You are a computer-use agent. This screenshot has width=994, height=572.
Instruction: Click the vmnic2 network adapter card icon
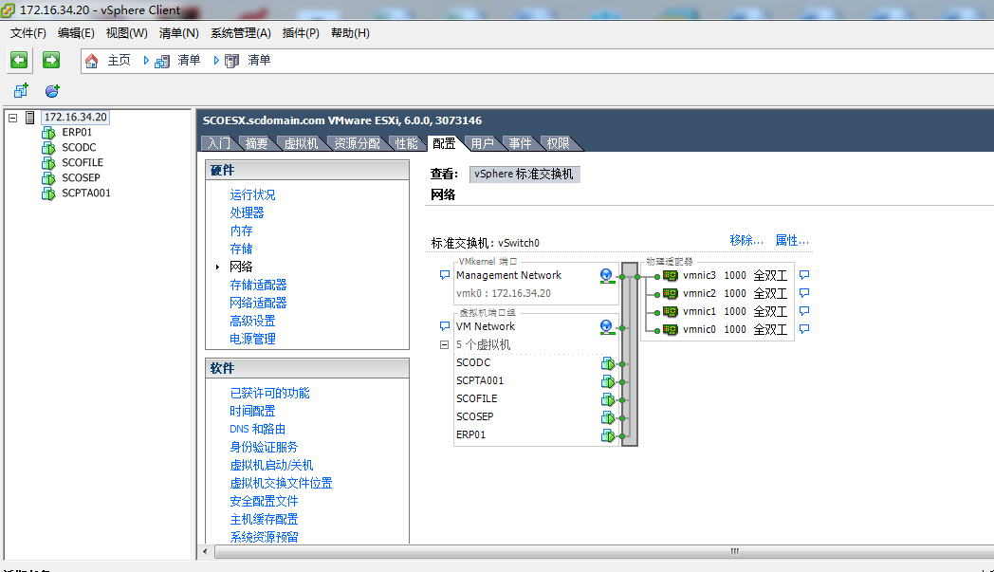(x=670, y=294)
